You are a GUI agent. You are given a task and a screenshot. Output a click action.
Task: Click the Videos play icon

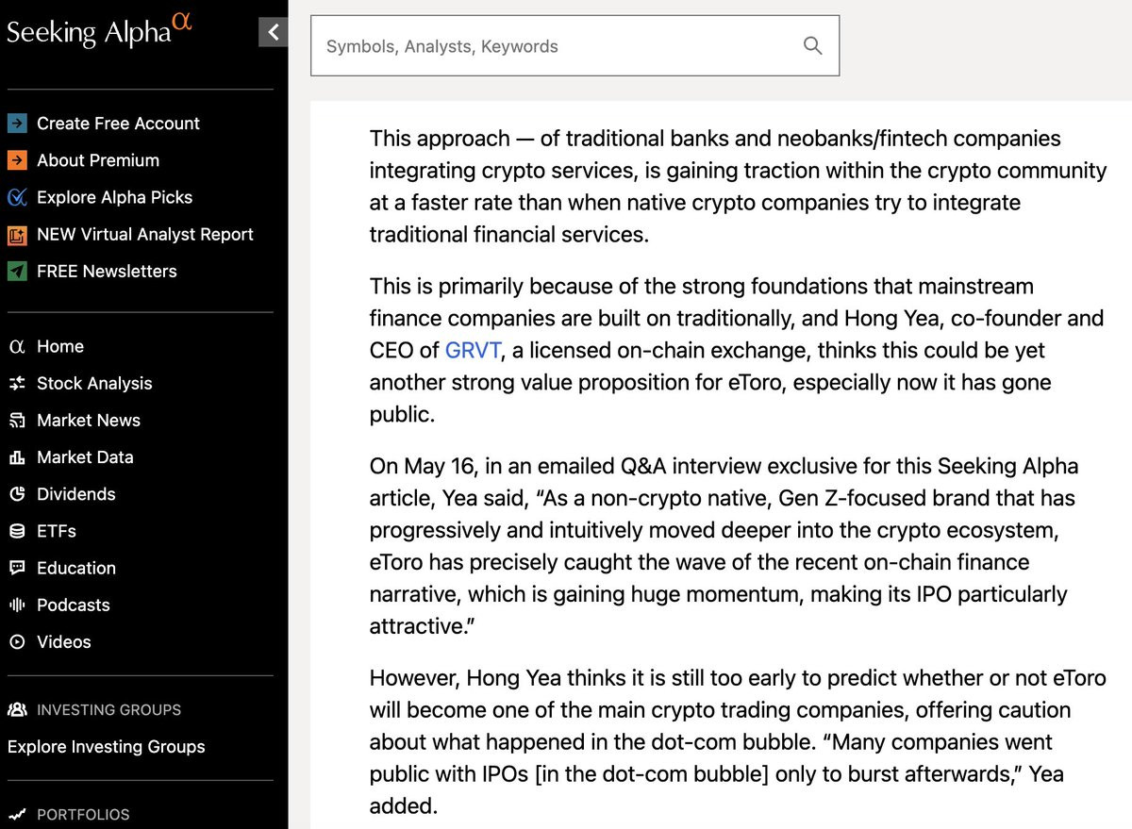(x=17, y=641)
